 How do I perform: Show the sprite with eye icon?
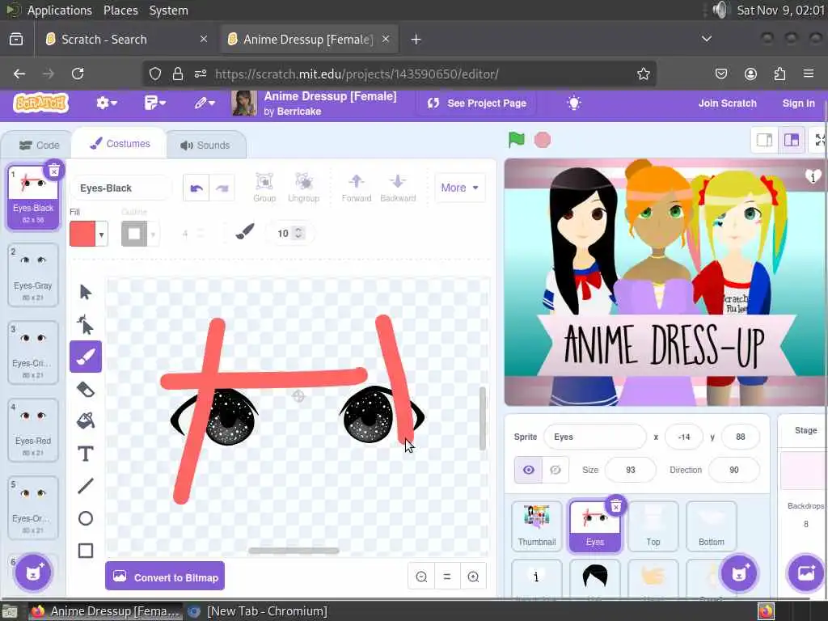tap(529, 470)
